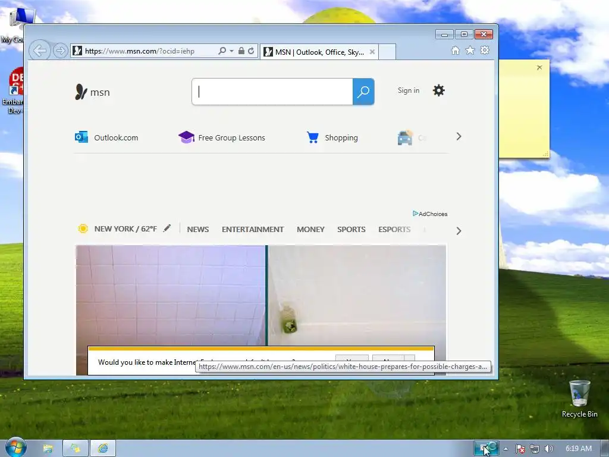Show hidden tray icons arrow
The image size is (609, 457).
click(506, 449)
